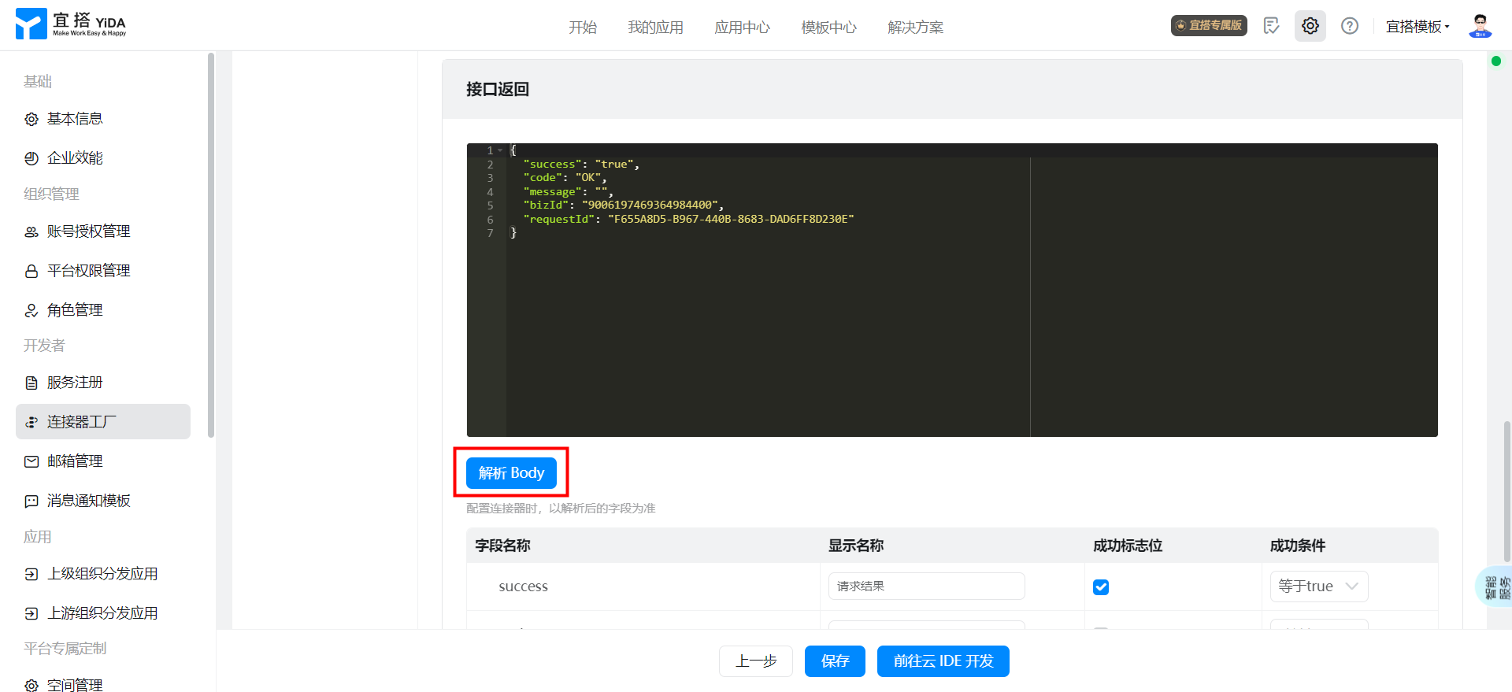
Task: Click the 请求结果 display name field
Action: point(926,587)
